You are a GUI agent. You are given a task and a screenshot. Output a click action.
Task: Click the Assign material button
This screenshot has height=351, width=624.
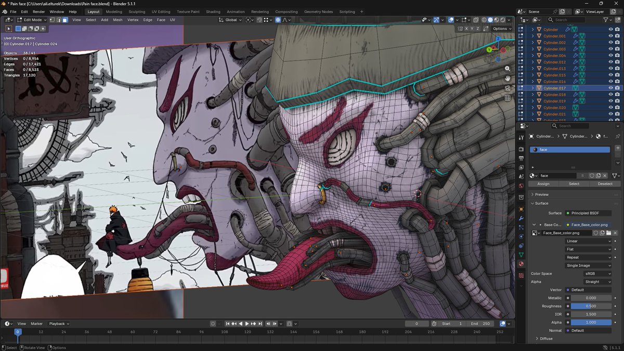tap(543, 184)
